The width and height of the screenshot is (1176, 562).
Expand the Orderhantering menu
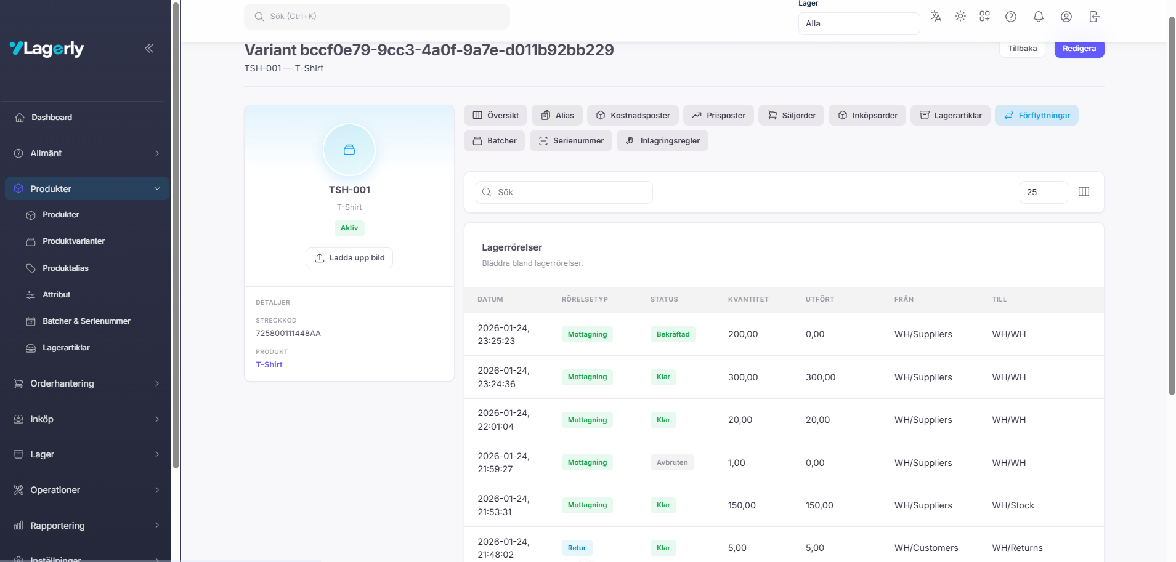(x=86, y=383)
